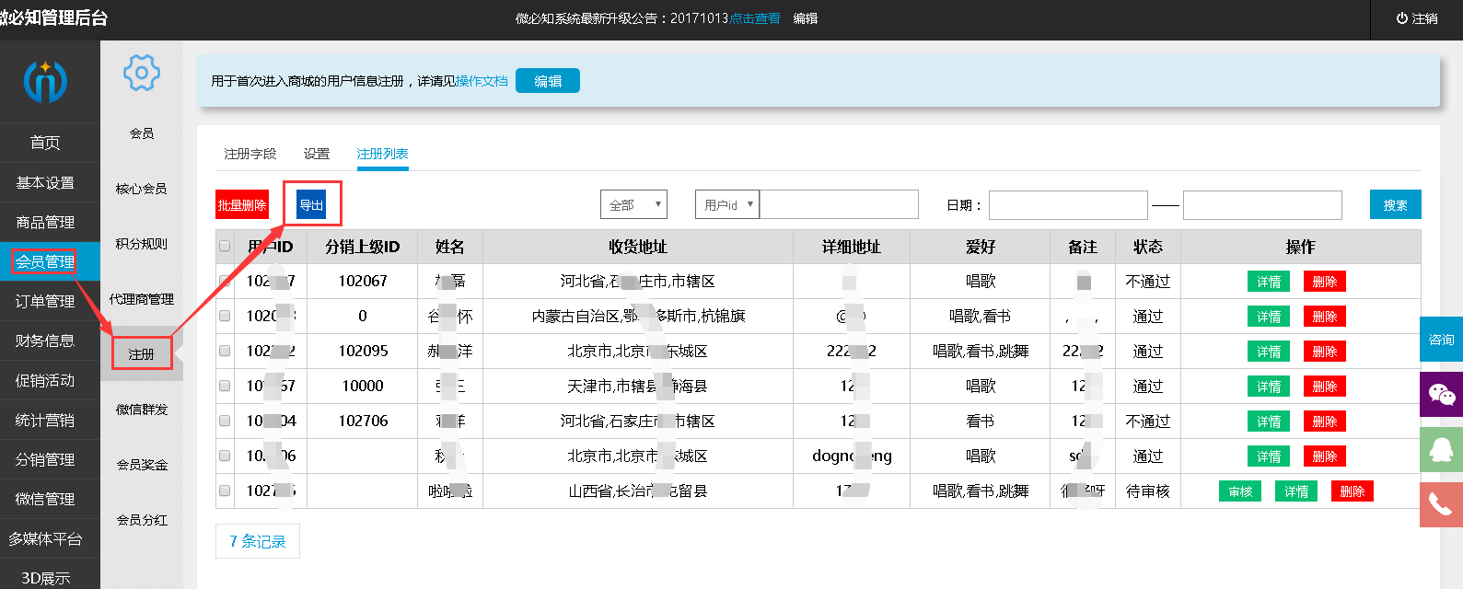Open the QQ penguin contact icon

point(1441,450)
